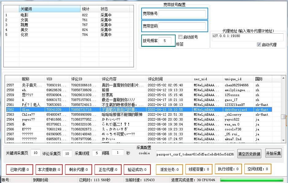Click the 采集线程 count field
The height and width of the screenshot is (183, 288).
pyautogui.click(x=97, y=153)
